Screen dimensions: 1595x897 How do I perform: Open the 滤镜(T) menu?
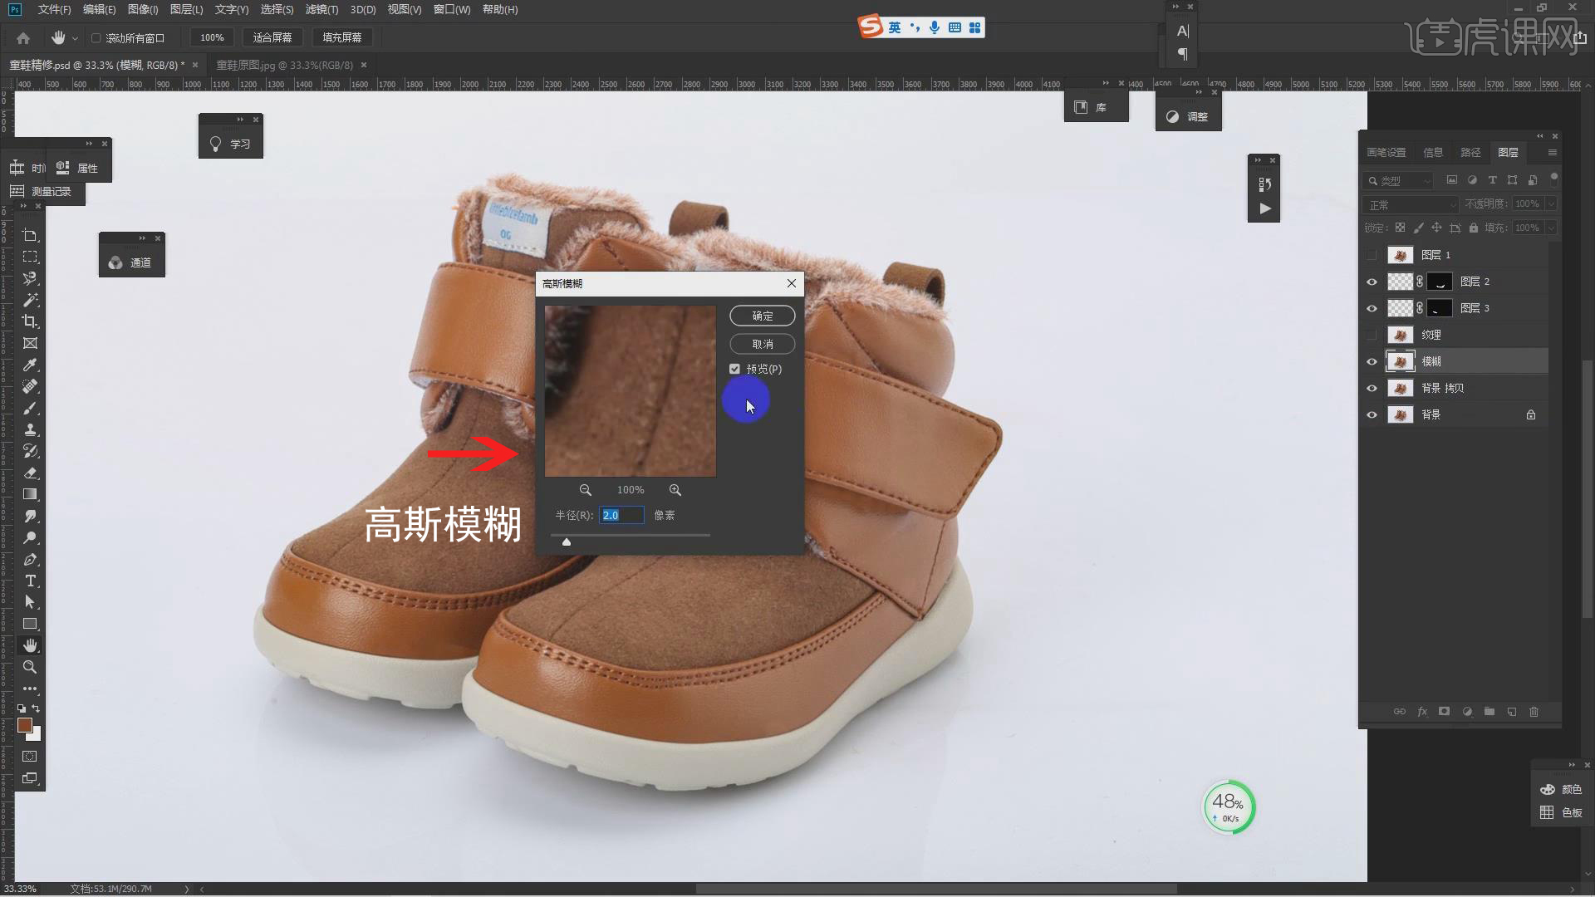click(321, 9)
